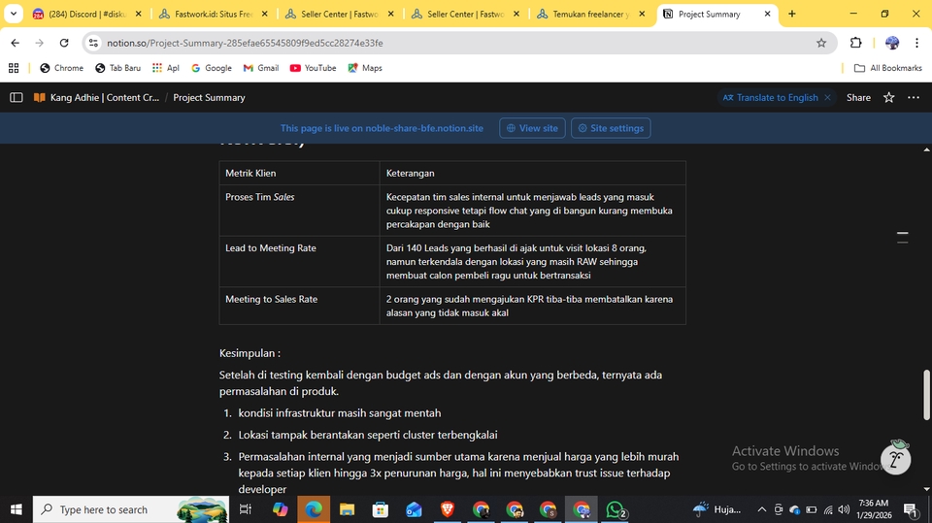The height and width of the screenshot is (523, 932).
Task: Open a new browser tab
Action: 792,14
